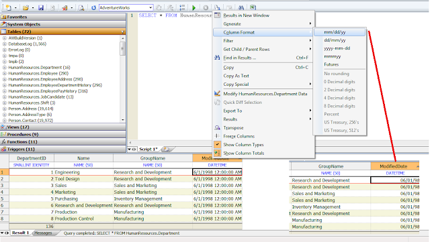
Task: Click the binoculars Find icon in toolbar
Action: pyautogui.click(x=241, y=7)
